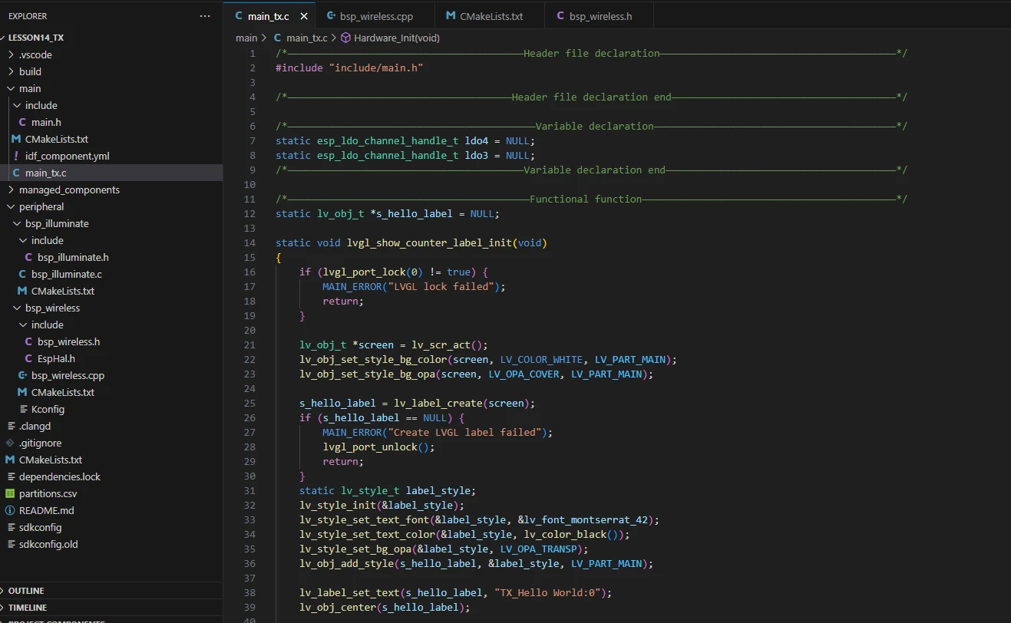Close the main_tx.c editor tab
The image size is (1011, 623).
pos(304,16)
